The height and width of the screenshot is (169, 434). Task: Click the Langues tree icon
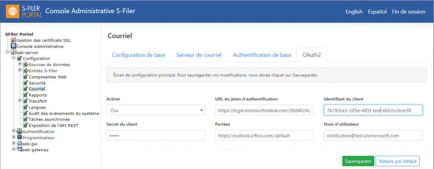[25, 107]
